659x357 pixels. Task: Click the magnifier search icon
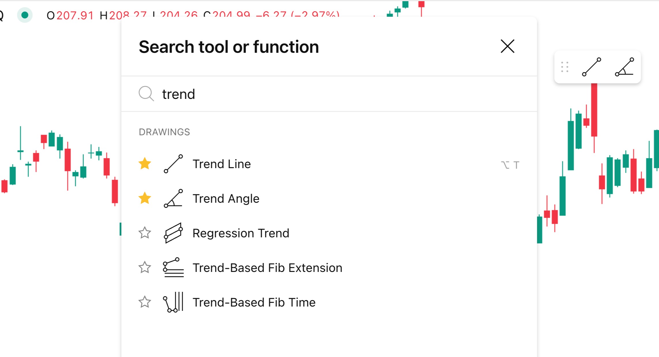click(x=146, y=93)
